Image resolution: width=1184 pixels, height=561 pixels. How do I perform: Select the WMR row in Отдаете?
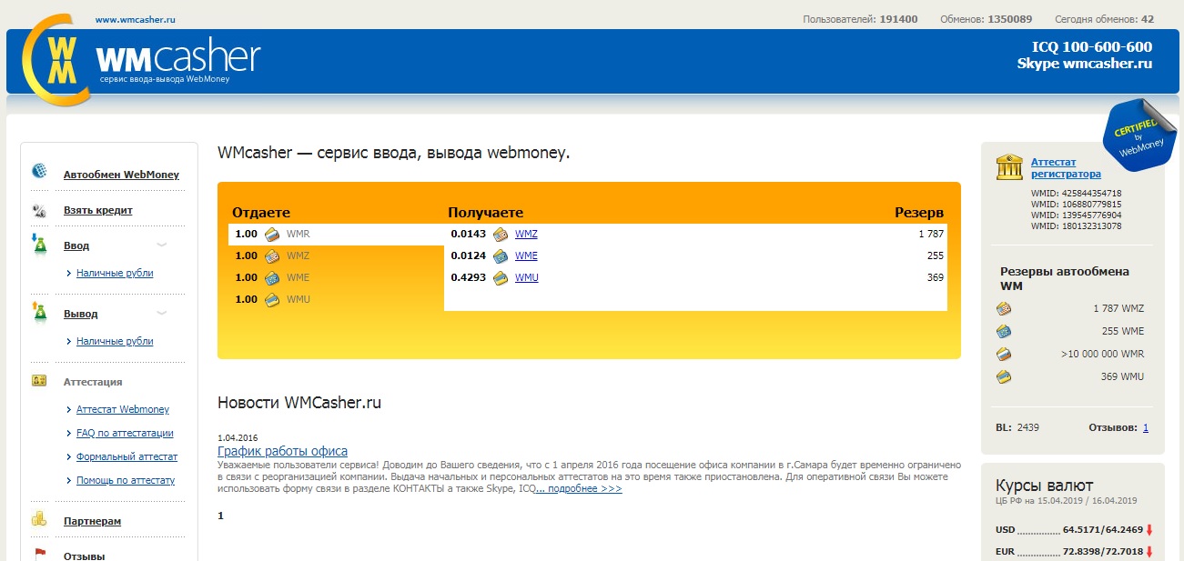click(x=336, y=234)
